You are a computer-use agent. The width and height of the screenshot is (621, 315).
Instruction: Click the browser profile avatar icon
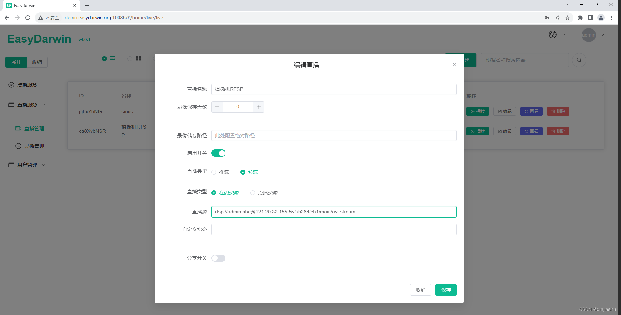click(x=601, y=18)
